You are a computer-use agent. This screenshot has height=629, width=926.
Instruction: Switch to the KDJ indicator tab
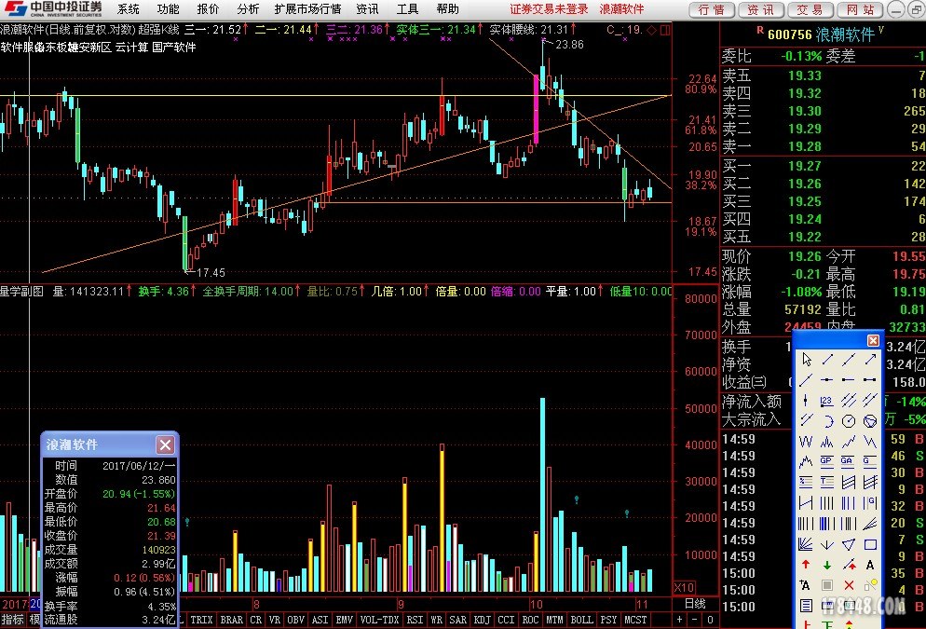(483, 620)
